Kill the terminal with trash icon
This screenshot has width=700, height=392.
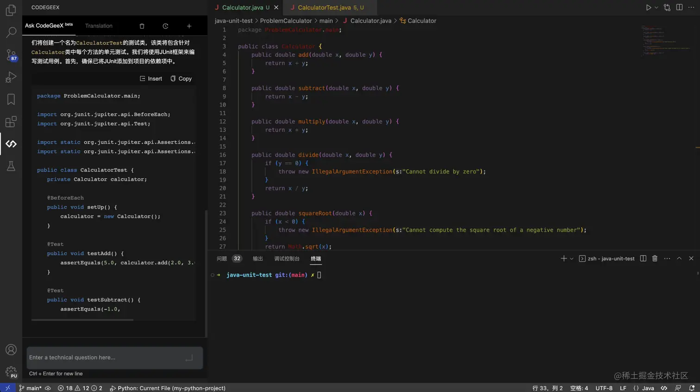(x=655, y=258)
